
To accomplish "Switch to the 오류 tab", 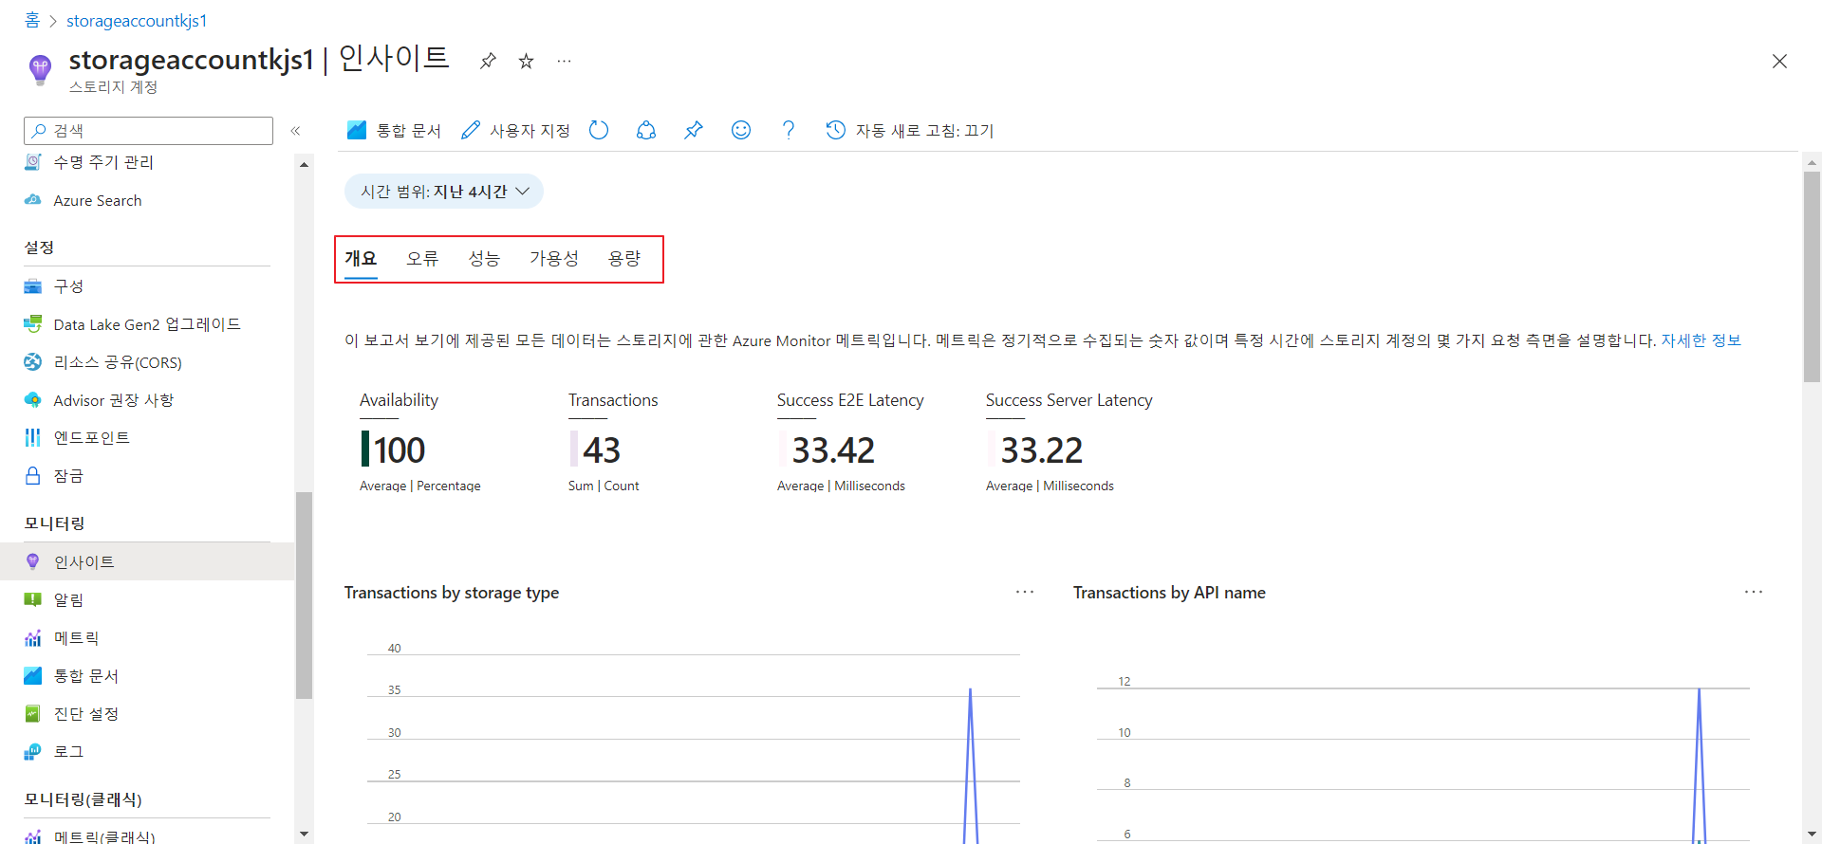I will click(422, 258).
